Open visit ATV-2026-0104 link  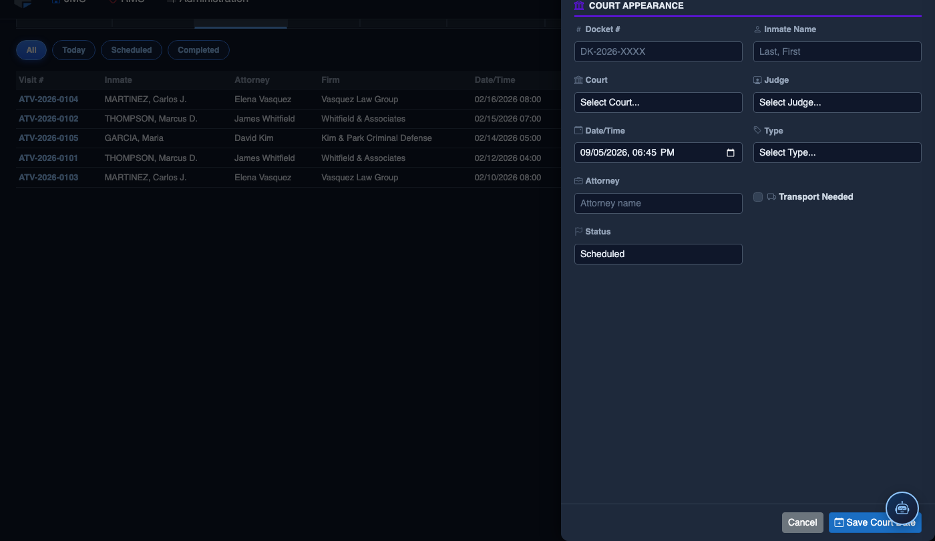pos(48,100)
